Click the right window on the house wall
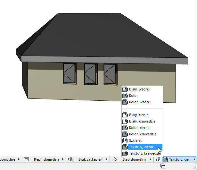Screen dimensions: 197x170 pos(111,74)
